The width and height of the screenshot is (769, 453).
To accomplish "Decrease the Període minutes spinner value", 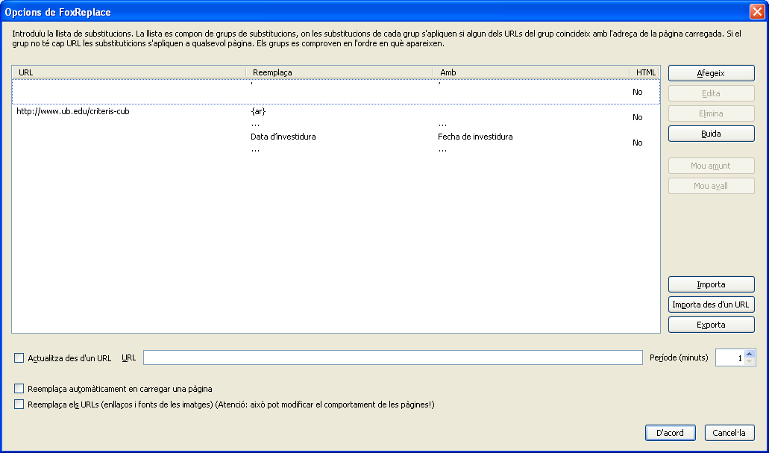I will [750, 362].
